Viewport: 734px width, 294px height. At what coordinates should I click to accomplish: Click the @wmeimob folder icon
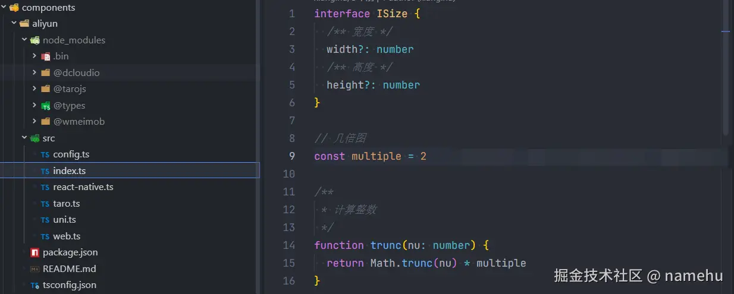point(46,122)
